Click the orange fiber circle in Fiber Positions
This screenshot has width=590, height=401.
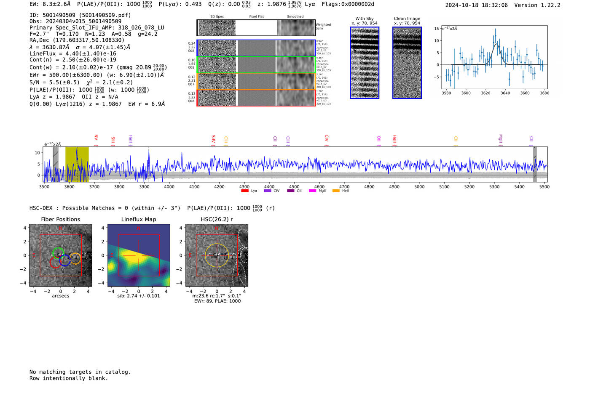(x=75, y=258)
